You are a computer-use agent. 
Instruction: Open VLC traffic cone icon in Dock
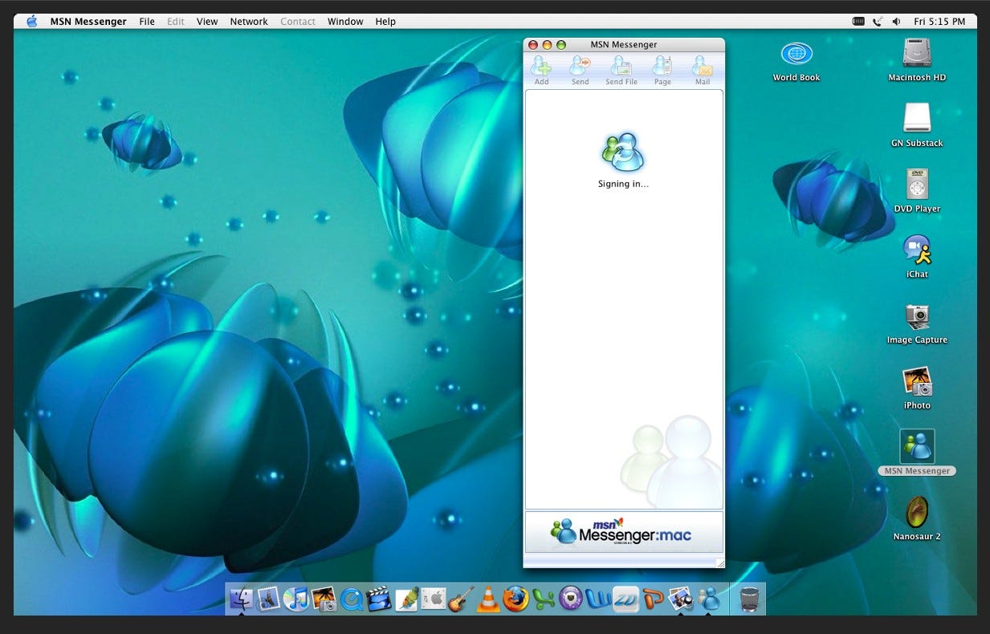[488, 599]
